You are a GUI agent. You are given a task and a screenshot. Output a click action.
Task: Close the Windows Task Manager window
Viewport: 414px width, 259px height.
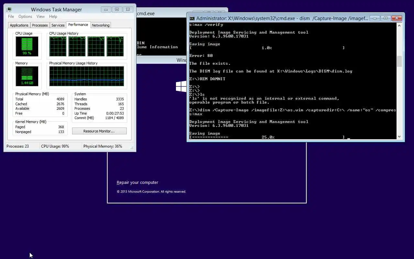[128, 9]
